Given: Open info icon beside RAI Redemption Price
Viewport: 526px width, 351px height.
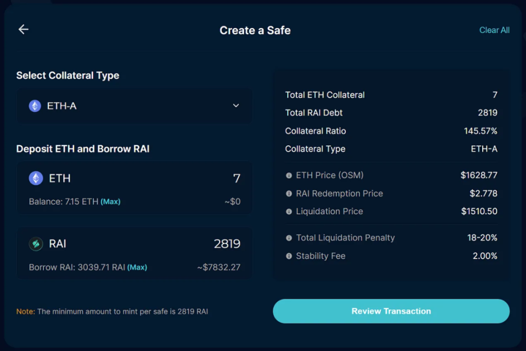Looking at the screenshot, I should [289, 193].
